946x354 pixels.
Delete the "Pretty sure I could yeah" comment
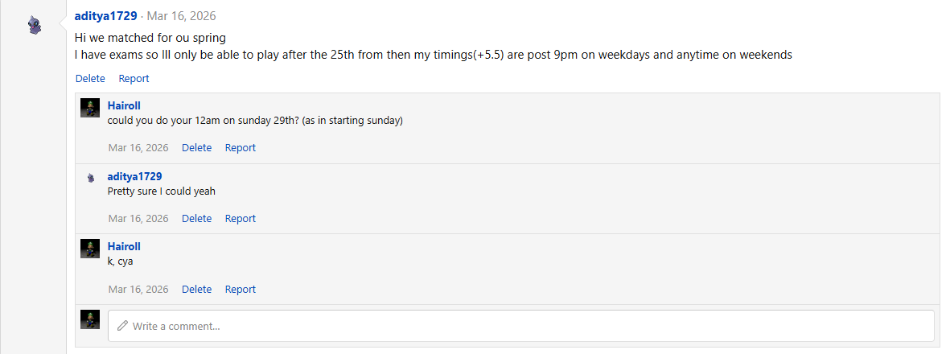[x=196, y=219]
